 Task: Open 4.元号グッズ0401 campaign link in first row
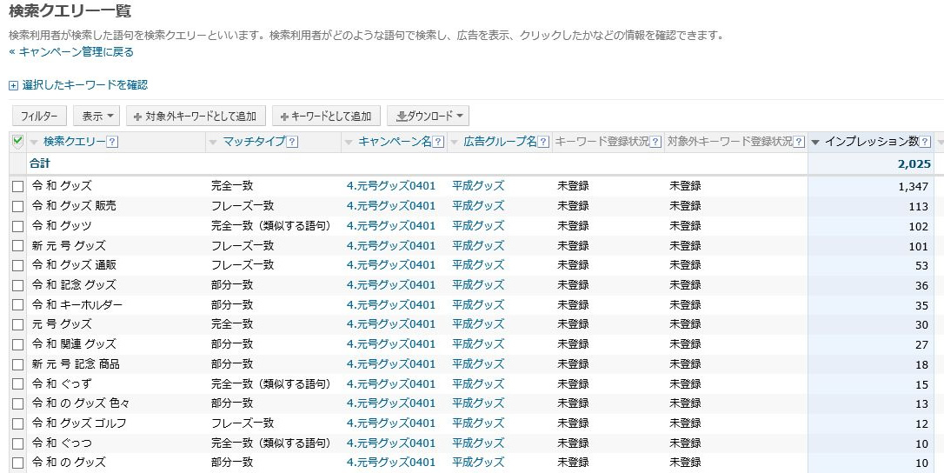(390, 186)
